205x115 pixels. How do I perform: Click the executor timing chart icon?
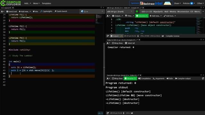click(132, 113)
